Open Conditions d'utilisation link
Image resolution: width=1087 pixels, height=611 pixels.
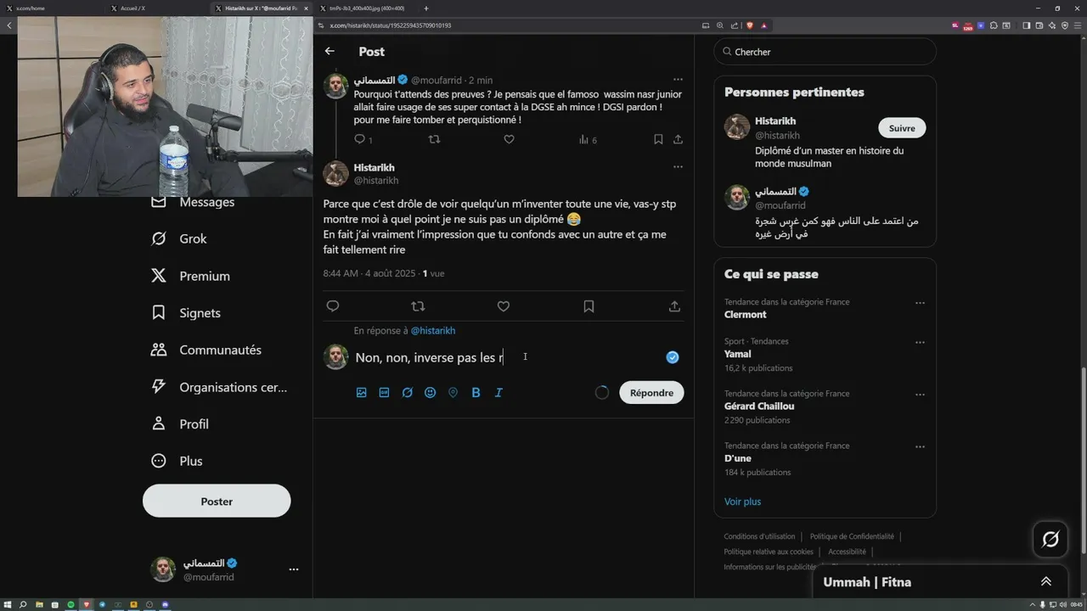click(x=759, y=536)
